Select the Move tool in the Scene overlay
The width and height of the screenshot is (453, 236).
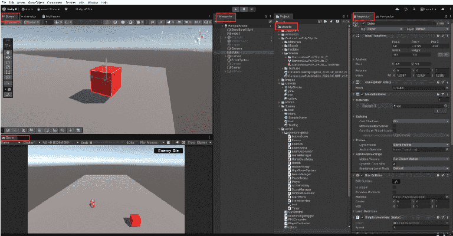pos(8,57)
